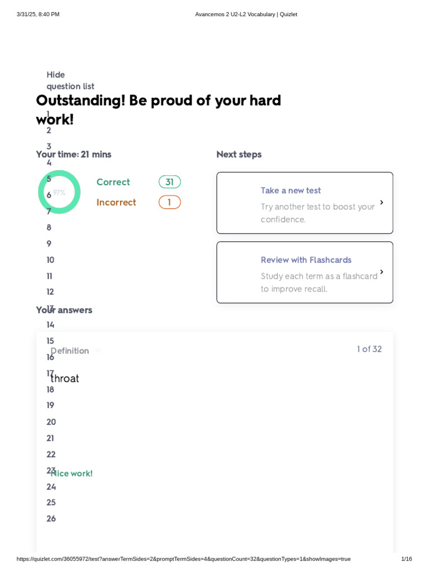
Task: Click the quizlet.com URL in the footer
Action: pyautogui.click(x=183, y=559)
